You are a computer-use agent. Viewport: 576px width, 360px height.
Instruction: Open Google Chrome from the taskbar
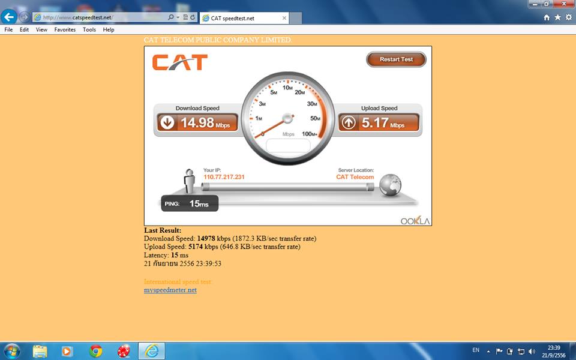[96, 352]
